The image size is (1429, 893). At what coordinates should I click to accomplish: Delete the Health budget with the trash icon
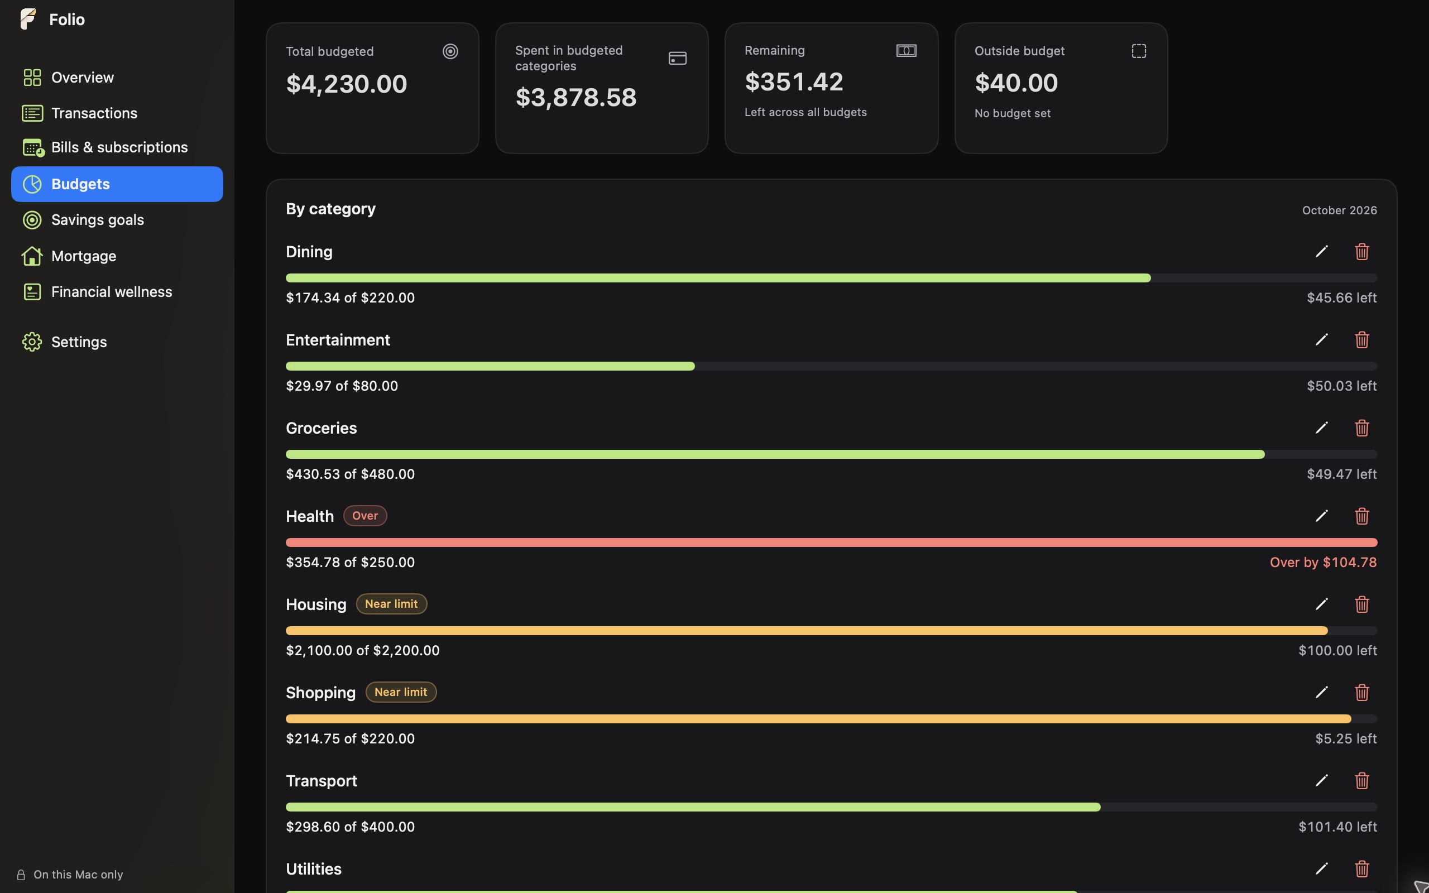click(x=1361, y=516)
